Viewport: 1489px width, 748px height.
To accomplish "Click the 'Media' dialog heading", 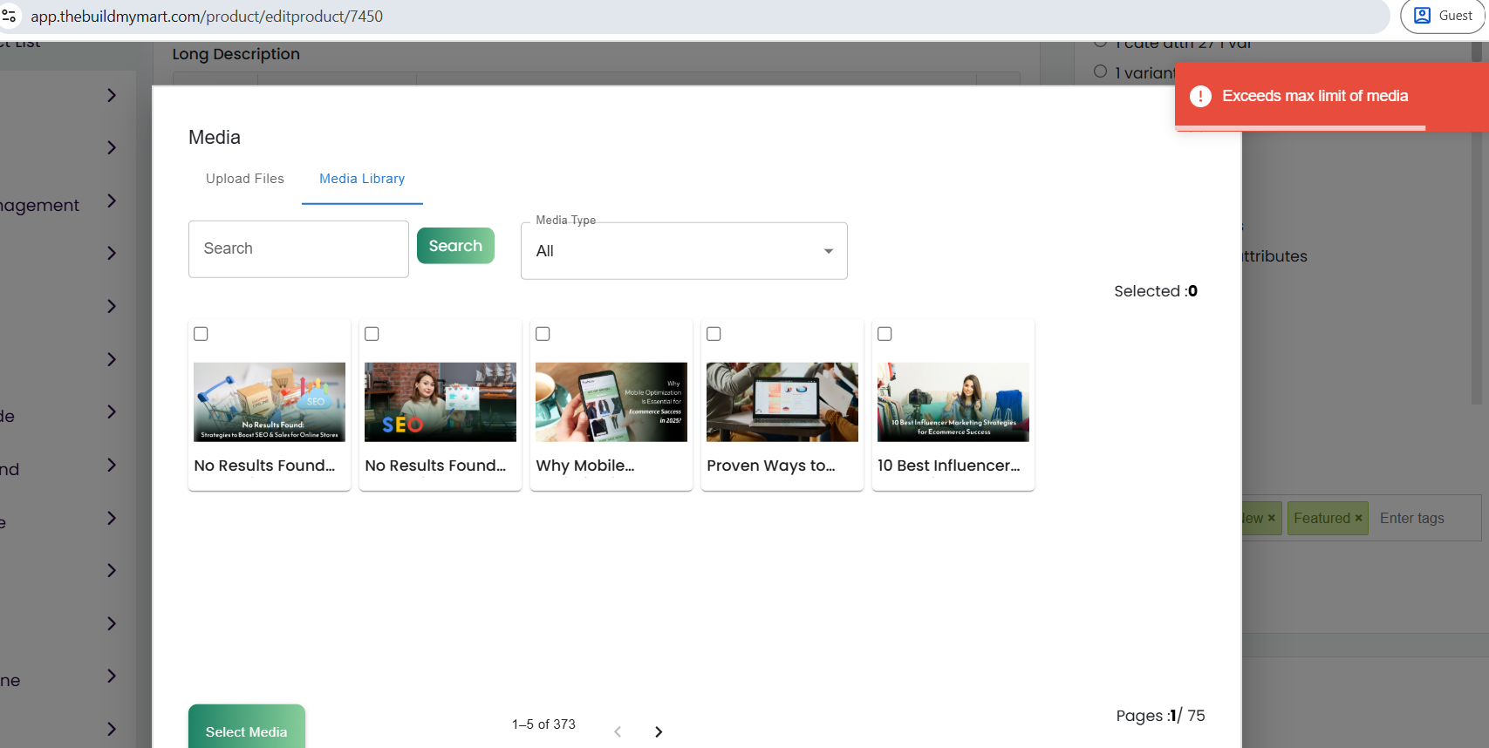I will tap(215, 138).
